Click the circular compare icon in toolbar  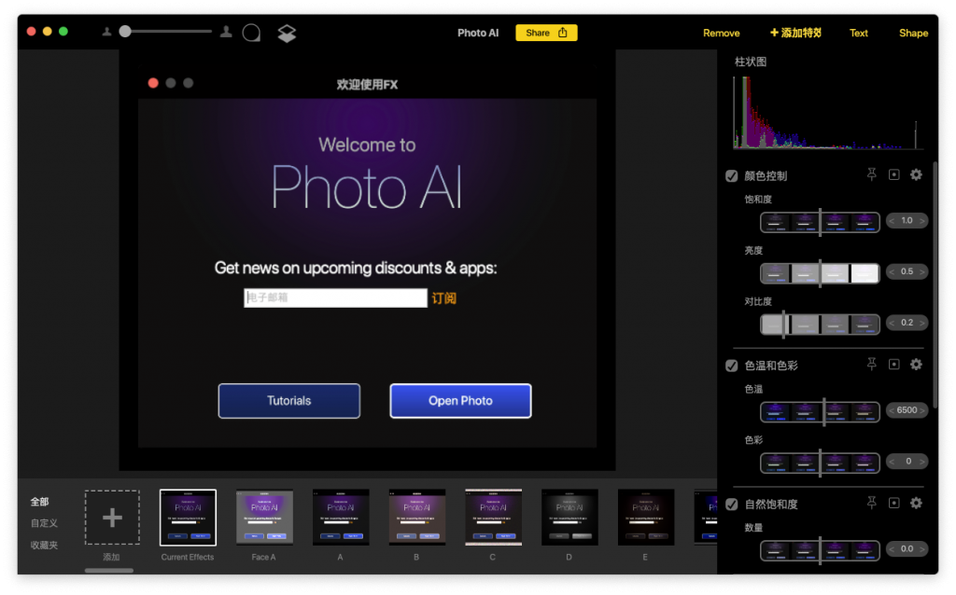[251, 33]
